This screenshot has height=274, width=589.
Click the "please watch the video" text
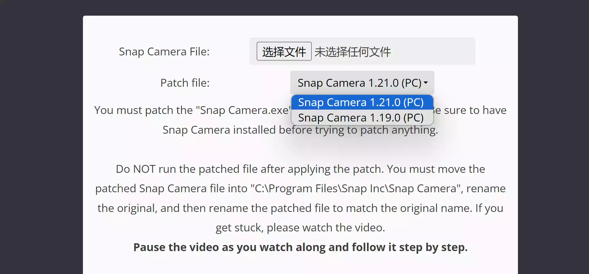coord(326,228)
